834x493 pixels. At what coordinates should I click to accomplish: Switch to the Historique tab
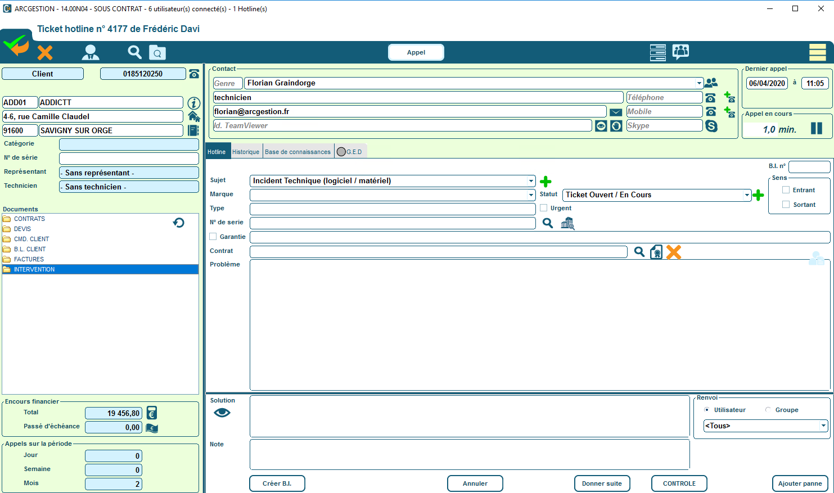click(246, 152)
